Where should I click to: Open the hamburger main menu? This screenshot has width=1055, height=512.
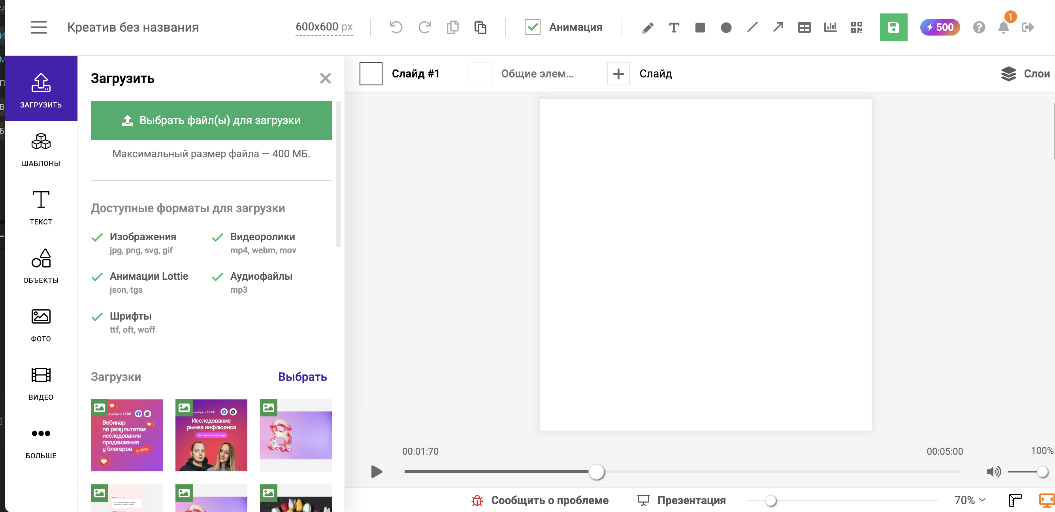(38, 27)
